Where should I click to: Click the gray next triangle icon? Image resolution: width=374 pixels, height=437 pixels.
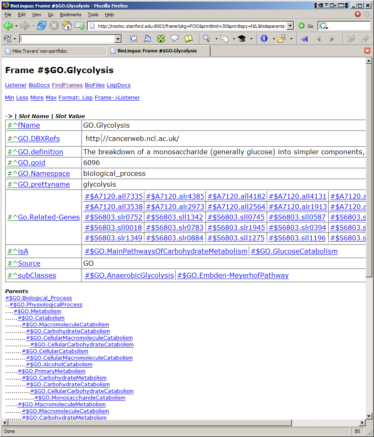tap(332, 39)
